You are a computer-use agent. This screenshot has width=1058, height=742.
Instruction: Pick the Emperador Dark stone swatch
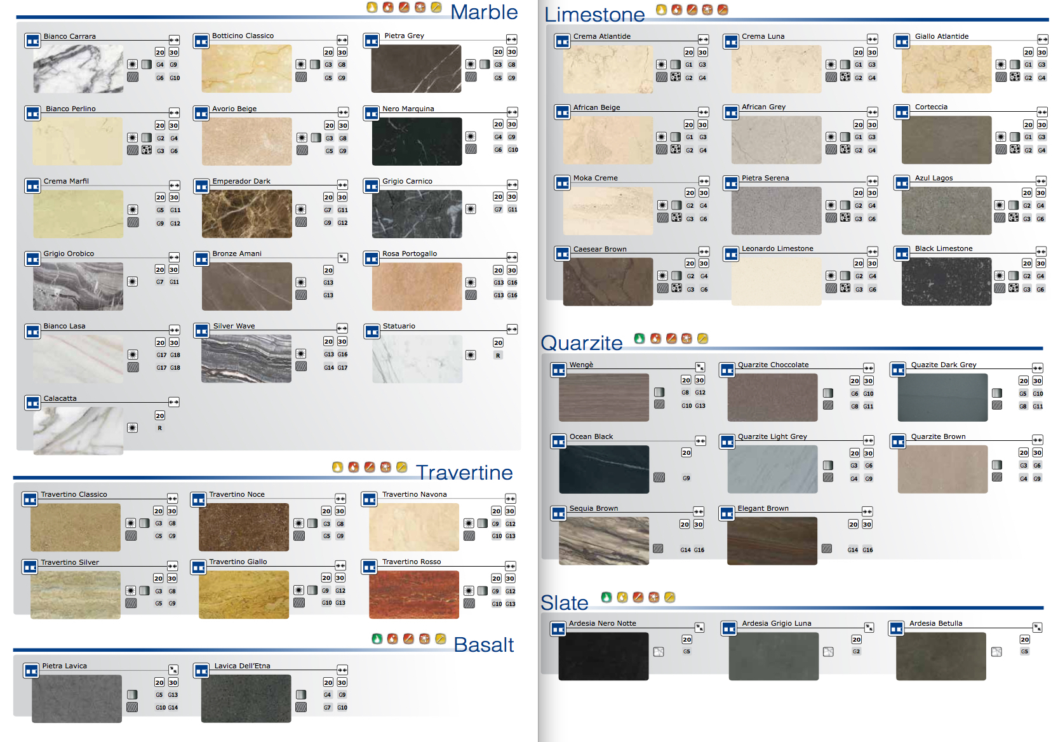247,214
